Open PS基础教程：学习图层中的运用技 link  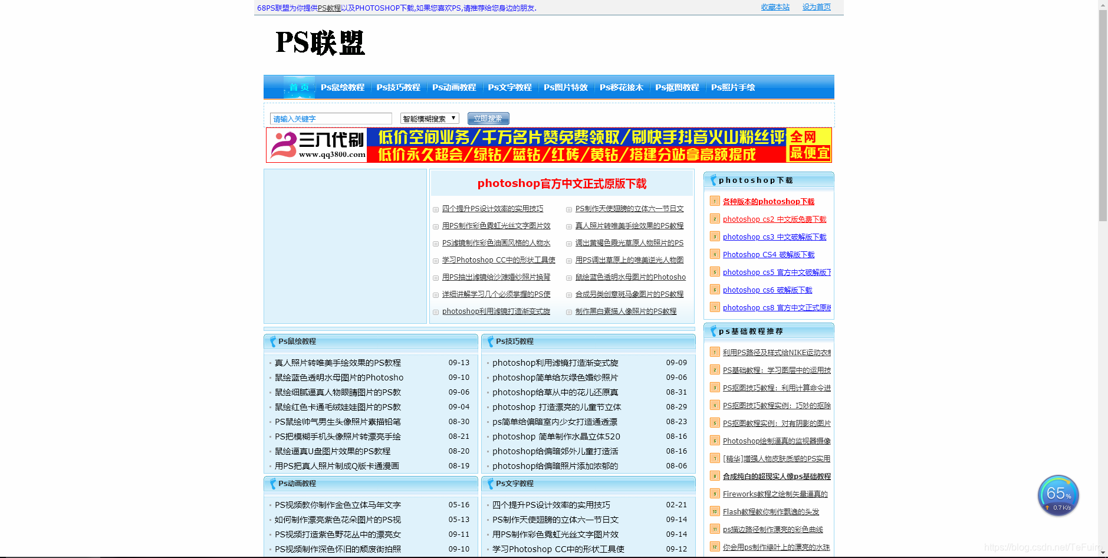(x=777, y=370)
